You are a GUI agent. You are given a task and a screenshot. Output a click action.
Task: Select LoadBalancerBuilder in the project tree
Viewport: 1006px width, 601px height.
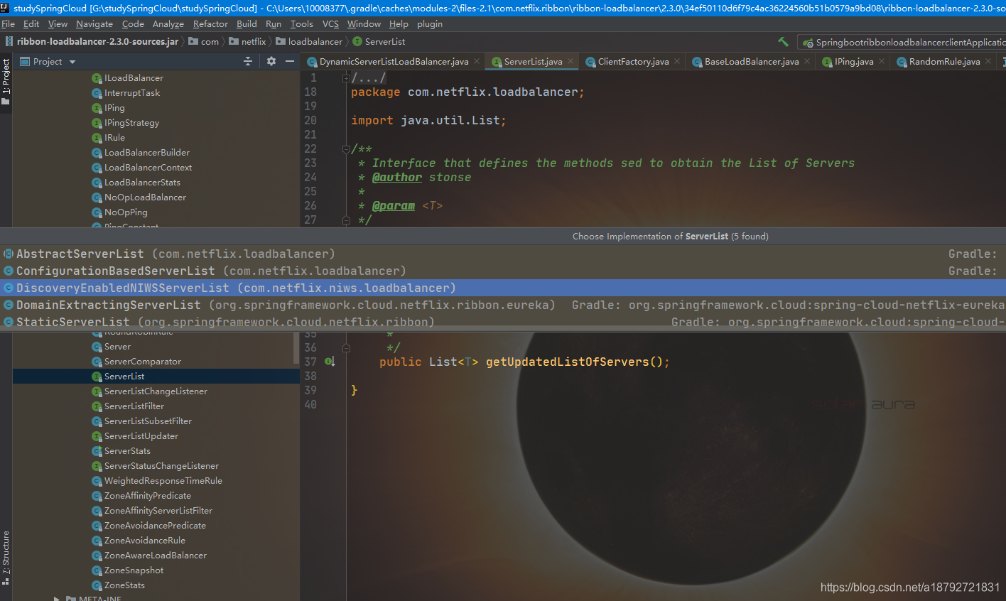tap(146, 153)
